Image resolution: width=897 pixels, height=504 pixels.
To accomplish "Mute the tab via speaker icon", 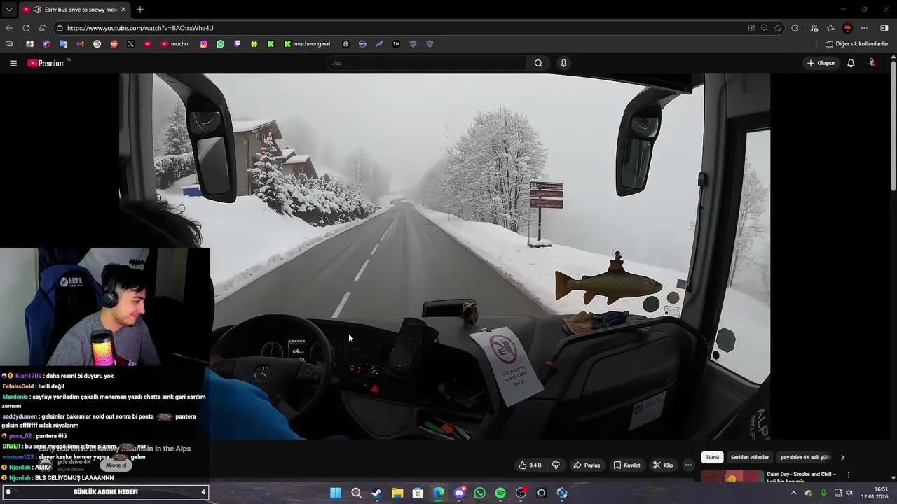I will pyautogui.click(x=36, y=10).
